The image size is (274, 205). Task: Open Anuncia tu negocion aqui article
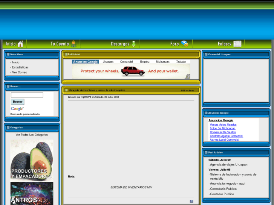point(228,184)
